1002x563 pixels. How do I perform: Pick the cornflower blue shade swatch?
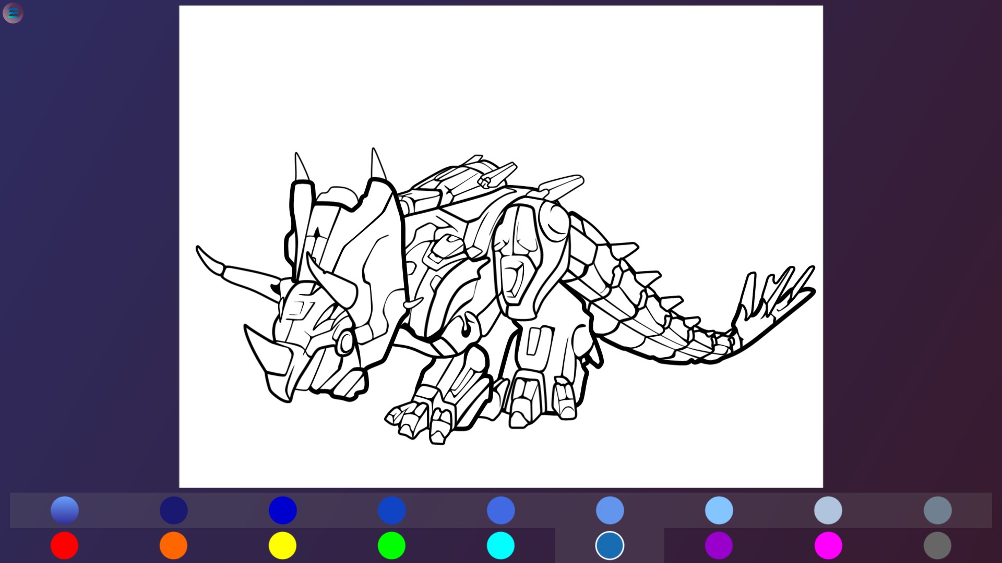tap(610, 510)
